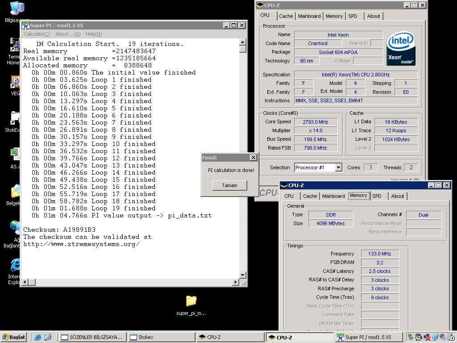Click the CPU-Z chip icon in the memory window title
457x343 pixels.
point(284,185)
